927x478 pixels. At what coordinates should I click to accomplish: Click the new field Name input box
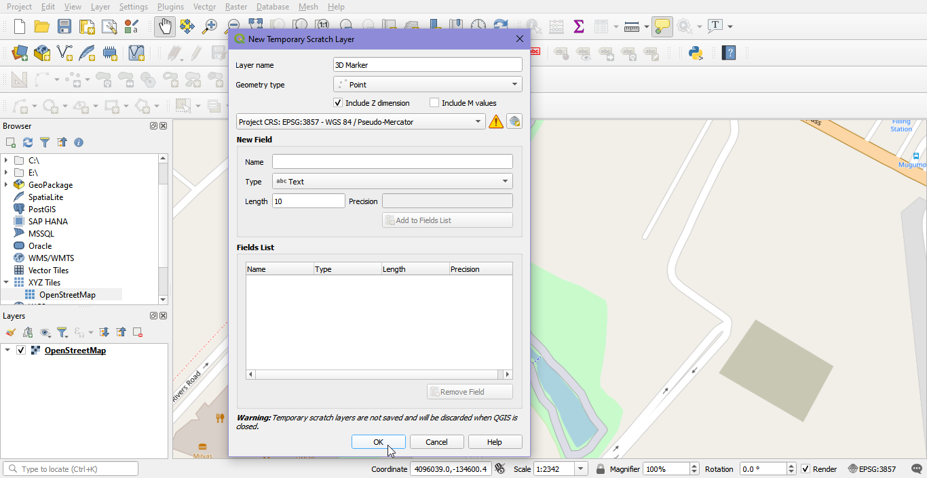pyautogui.click(x=392, y=162)
